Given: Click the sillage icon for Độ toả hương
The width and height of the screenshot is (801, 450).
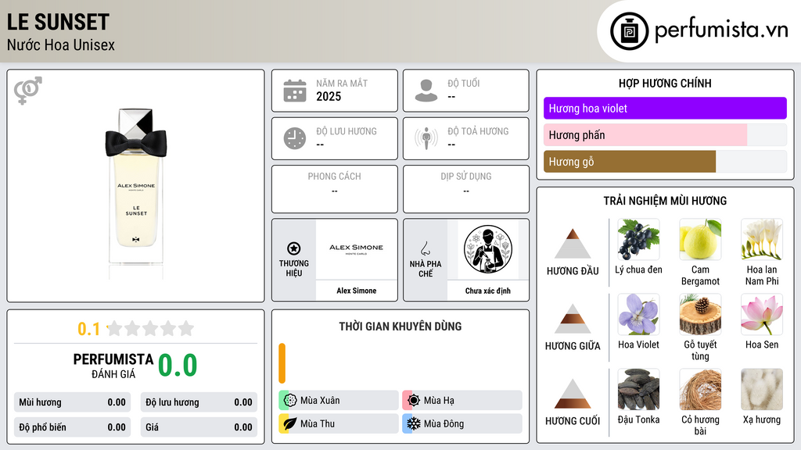Looking at the screenshot, I should [426, 138].
